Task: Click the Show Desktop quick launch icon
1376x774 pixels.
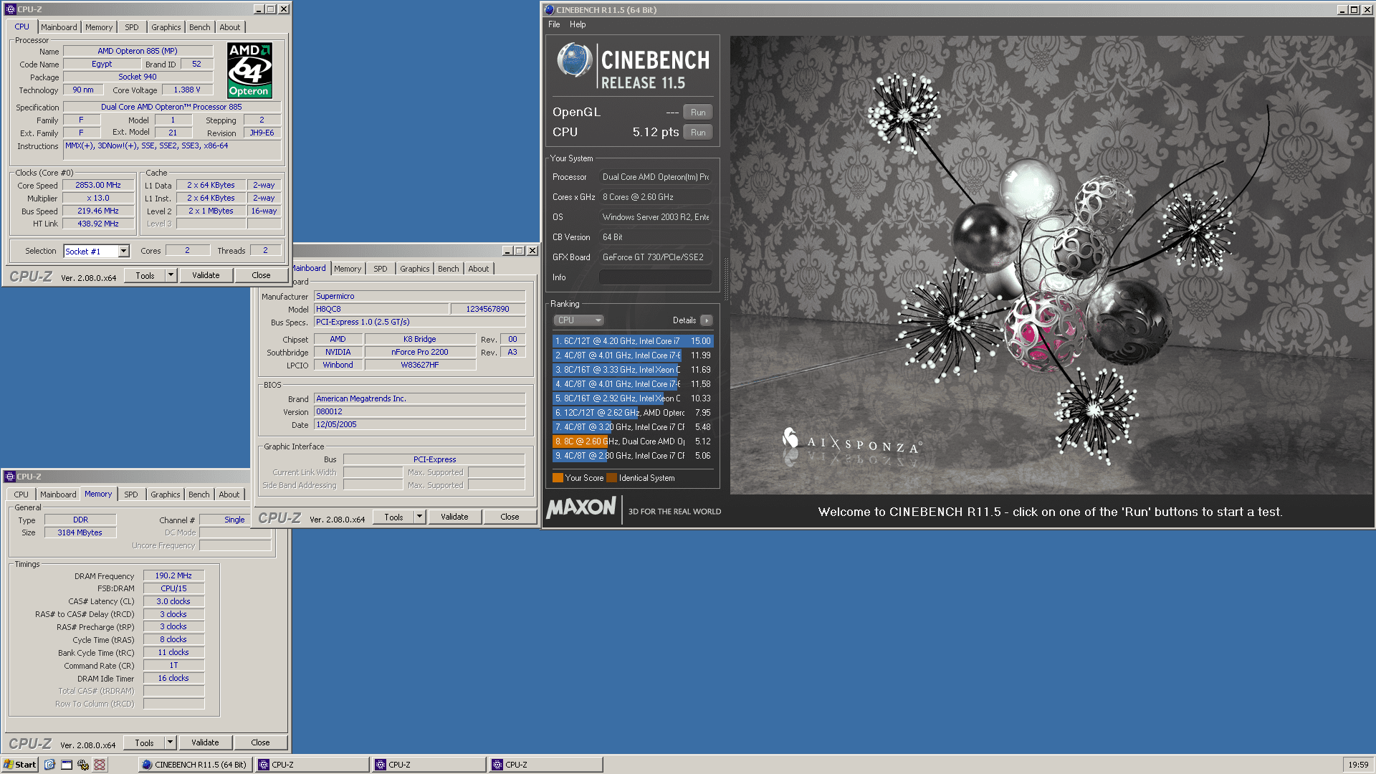Action: click(x=67, y=765)
